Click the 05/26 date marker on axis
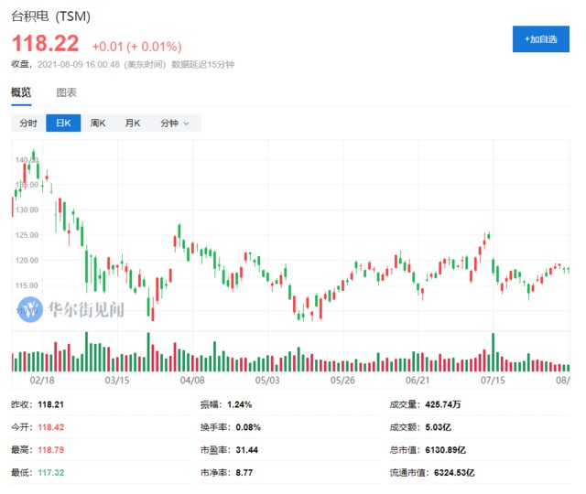 [x=342, y=379]
